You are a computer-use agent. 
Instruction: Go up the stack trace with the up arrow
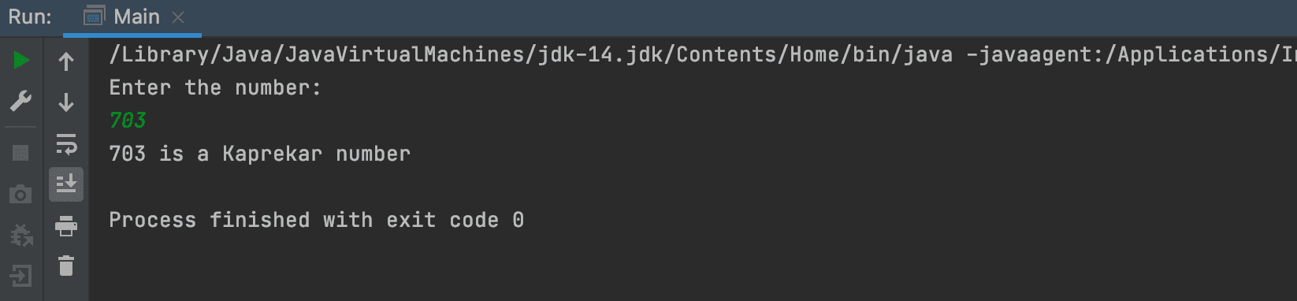coord(66,61)
